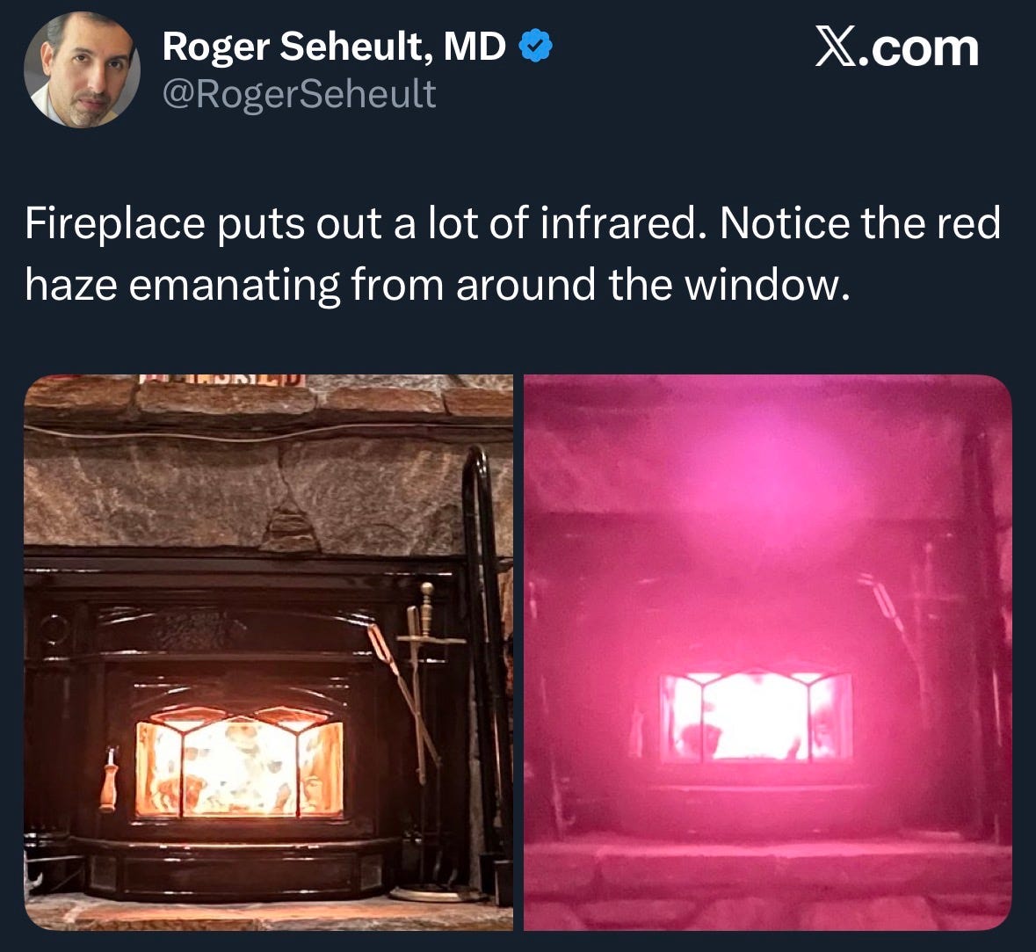Click the blue verified checkmark badge
1036x952 pixels.
(x=535, y=47)
